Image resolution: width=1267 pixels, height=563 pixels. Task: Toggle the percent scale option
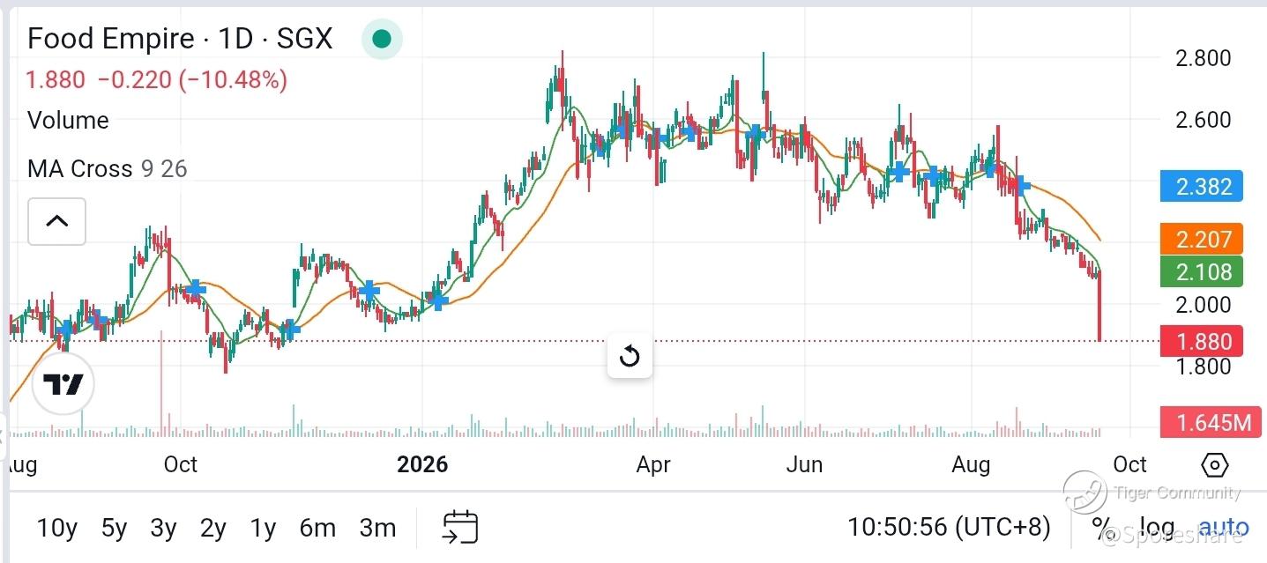click(1102, 527)
